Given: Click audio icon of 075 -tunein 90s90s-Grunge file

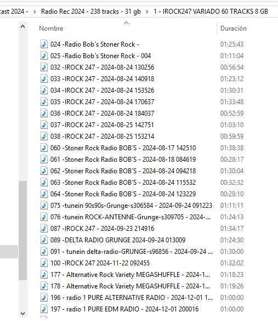Looking at the screenshot, I should [44, 206].
